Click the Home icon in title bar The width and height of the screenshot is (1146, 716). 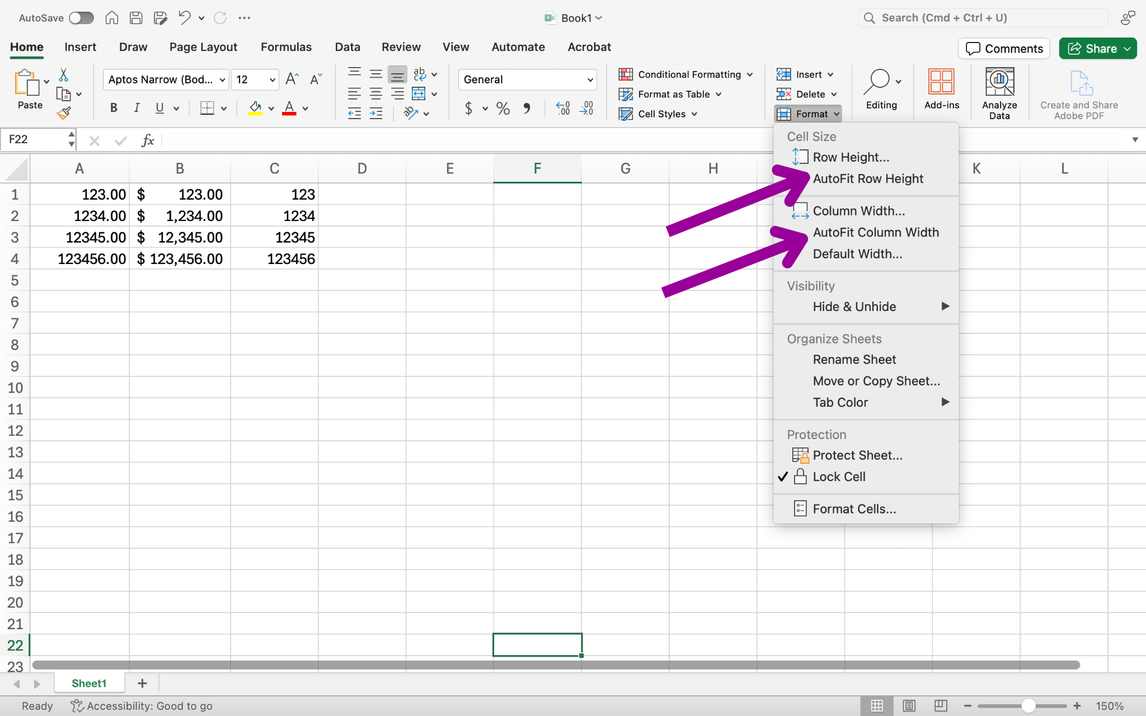point(112,18)
